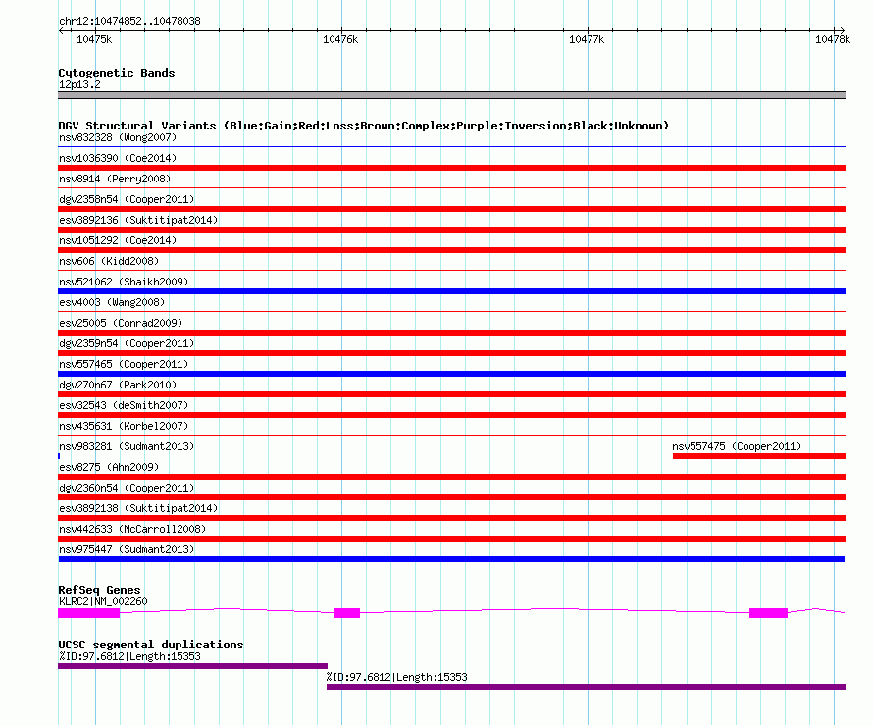Click the nsv521062 (Shaikh2009) blue gain bar
The height and width of the screenshot is (725, 873).
451,291
